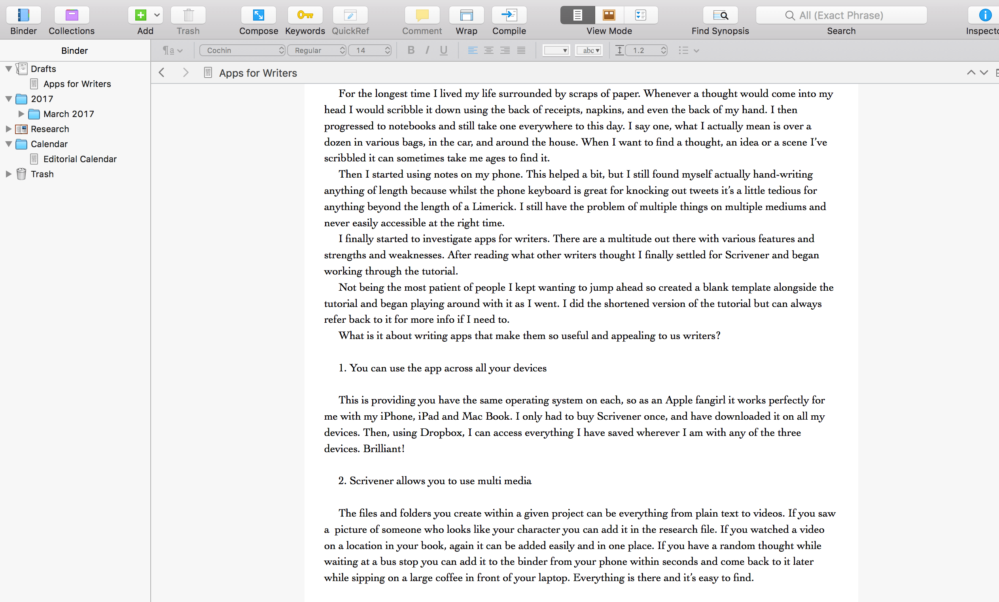Open the Keywords panel
The width and height of the screenshot is (999, 602).
[x=305, y=15]
